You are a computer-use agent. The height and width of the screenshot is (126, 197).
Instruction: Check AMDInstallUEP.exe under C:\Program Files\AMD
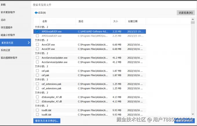click(x=37, y=36)
